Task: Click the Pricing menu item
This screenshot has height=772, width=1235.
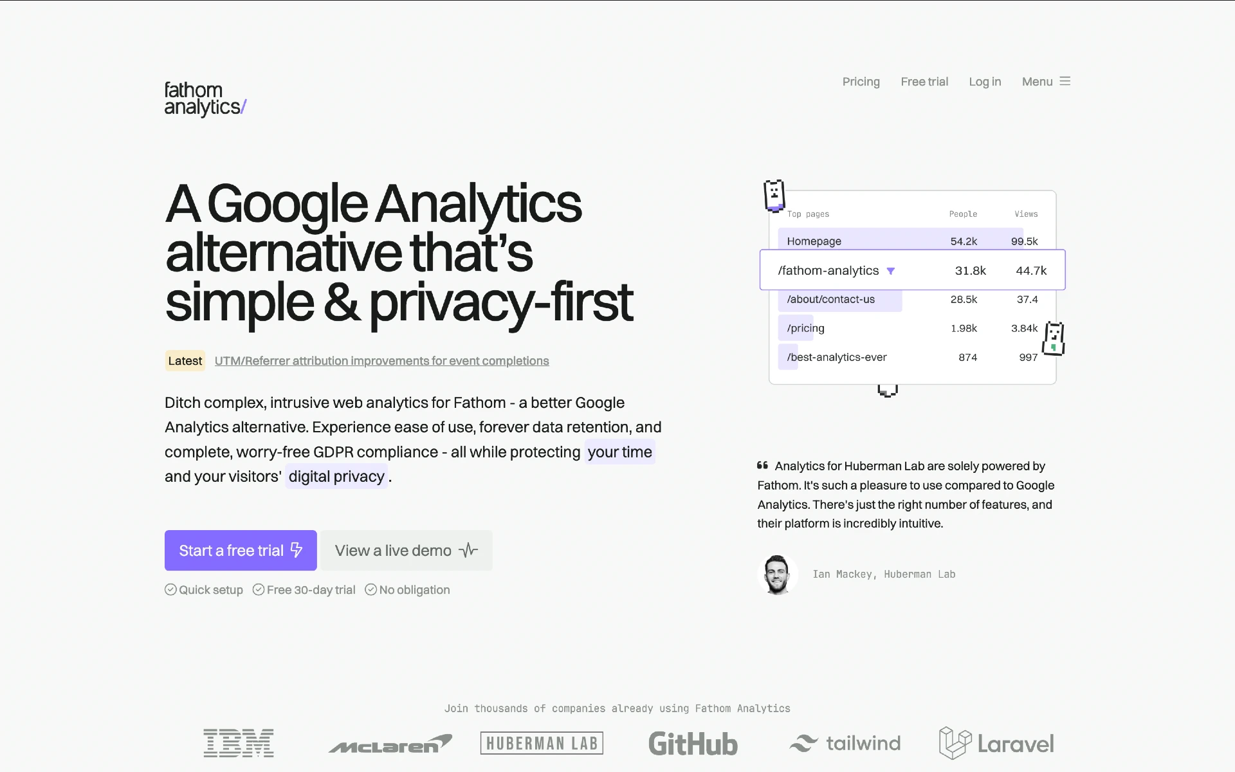Action: click(861, 81)
